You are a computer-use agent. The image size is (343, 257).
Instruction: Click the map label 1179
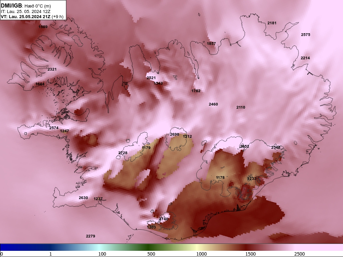click(x=146, y=148)
